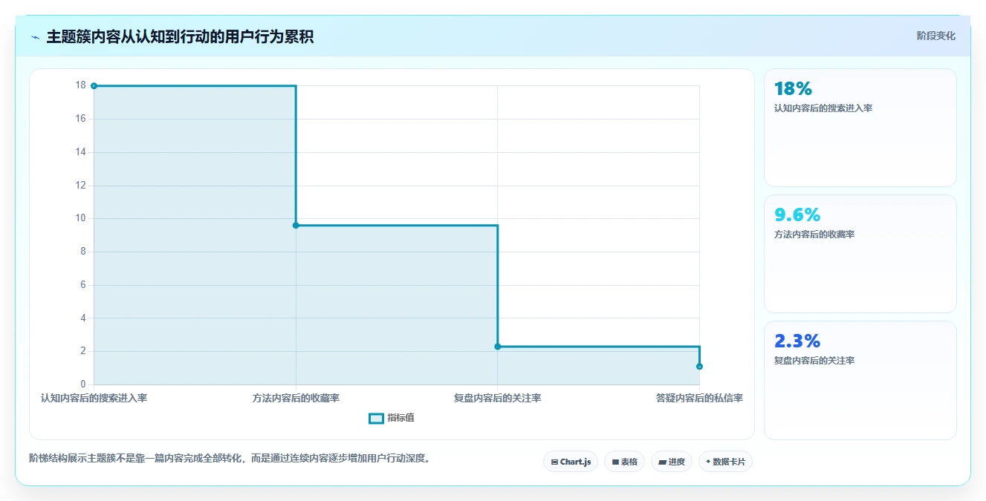Screen dimensions: 986x501
Task: Click the y-axis tick label 10
Action: 81,218
